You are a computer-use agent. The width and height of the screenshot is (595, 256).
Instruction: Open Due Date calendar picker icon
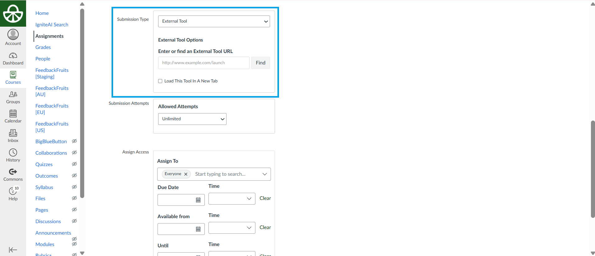click(198, 200)
